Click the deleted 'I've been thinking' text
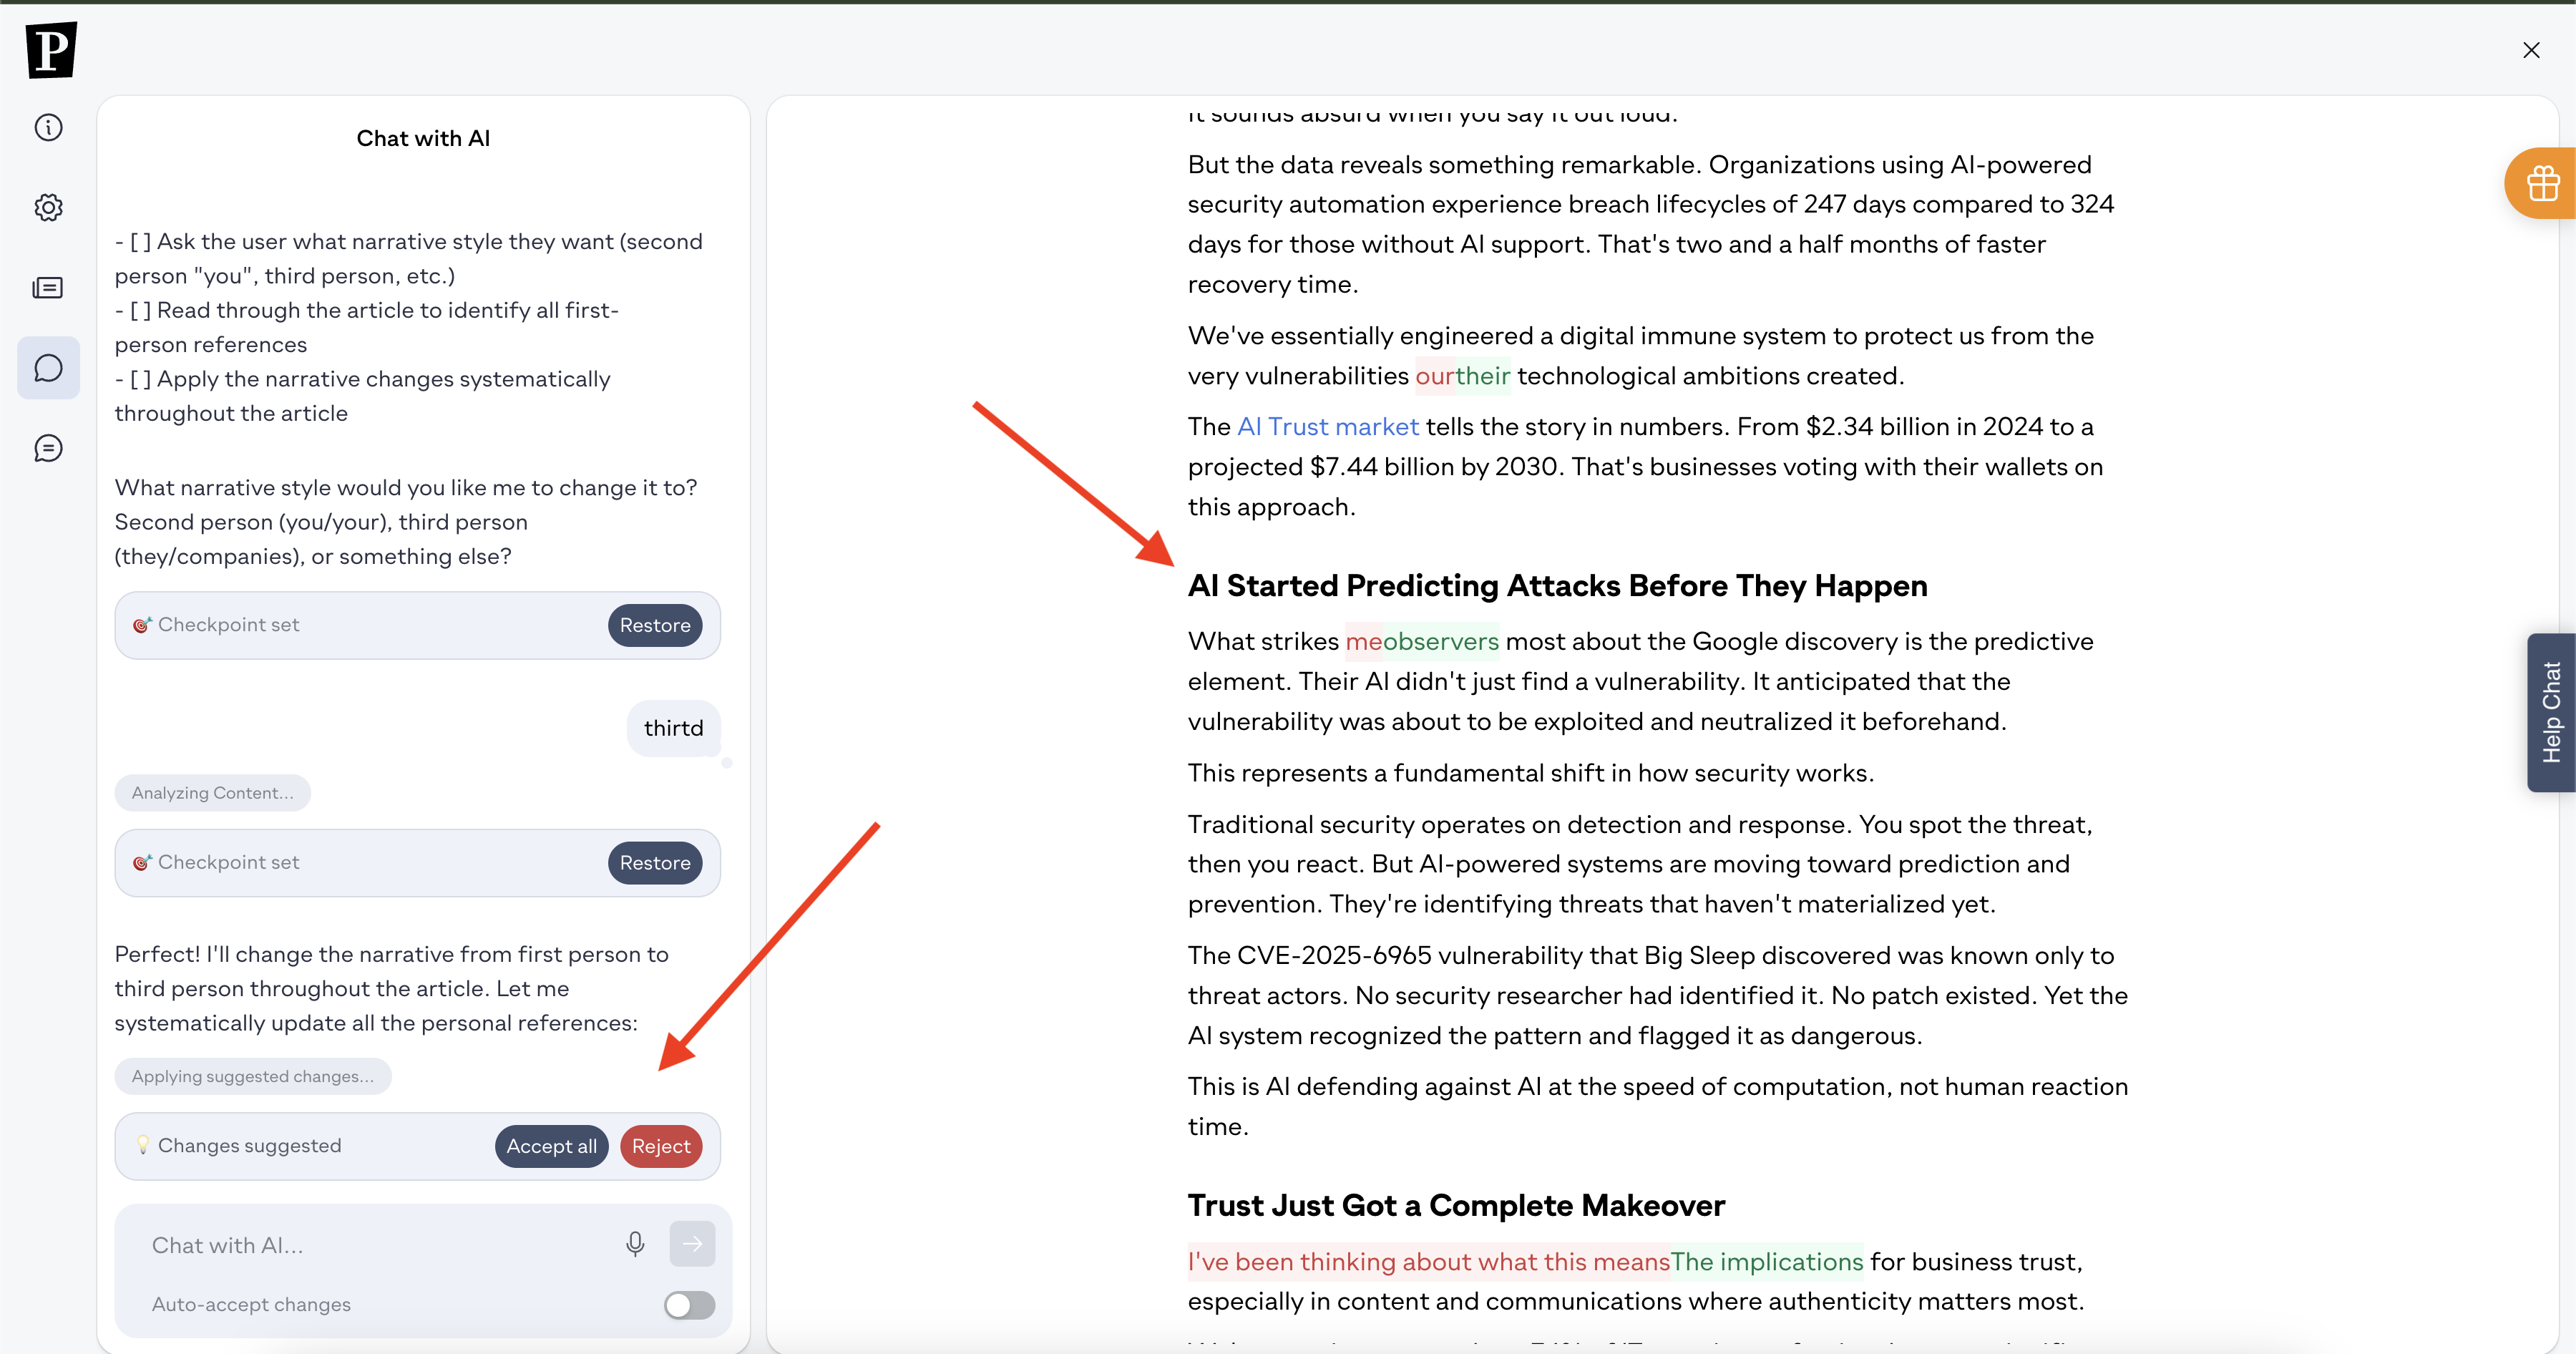 (x=1429, y=1262)
